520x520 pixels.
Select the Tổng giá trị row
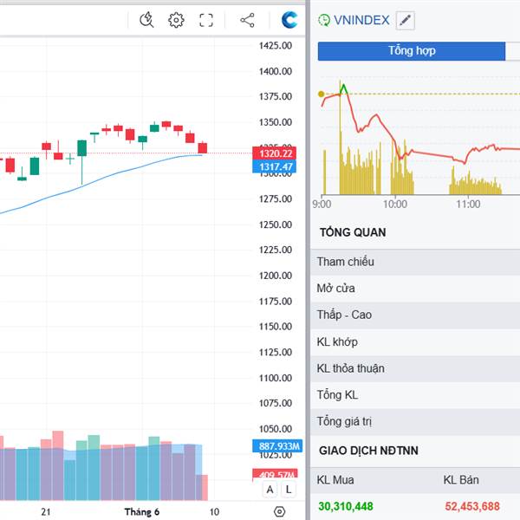click(x=415, y=422)
